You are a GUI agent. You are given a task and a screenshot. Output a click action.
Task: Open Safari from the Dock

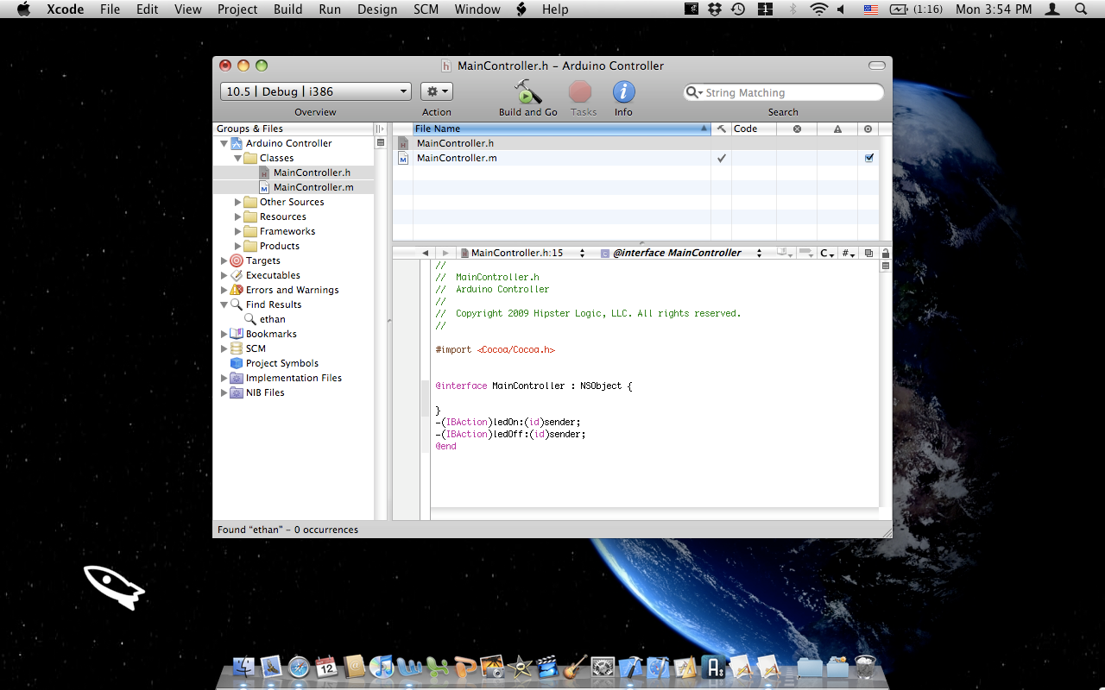[299, 667]
